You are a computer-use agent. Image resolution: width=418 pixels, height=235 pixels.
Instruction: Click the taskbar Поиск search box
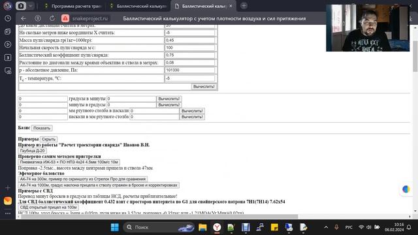[x=159, y=227]
